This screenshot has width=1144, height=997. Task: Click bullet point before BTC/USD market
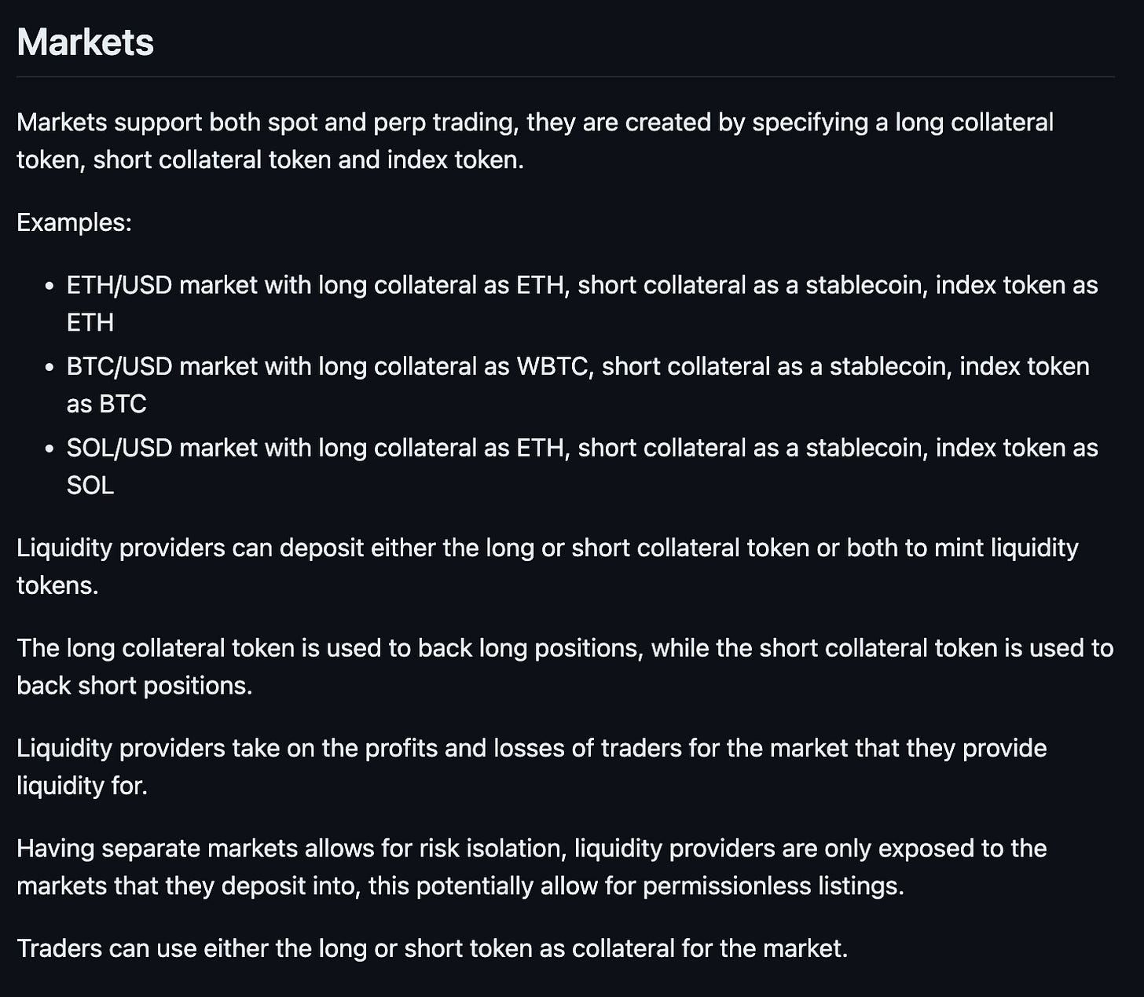click(49, 368)
